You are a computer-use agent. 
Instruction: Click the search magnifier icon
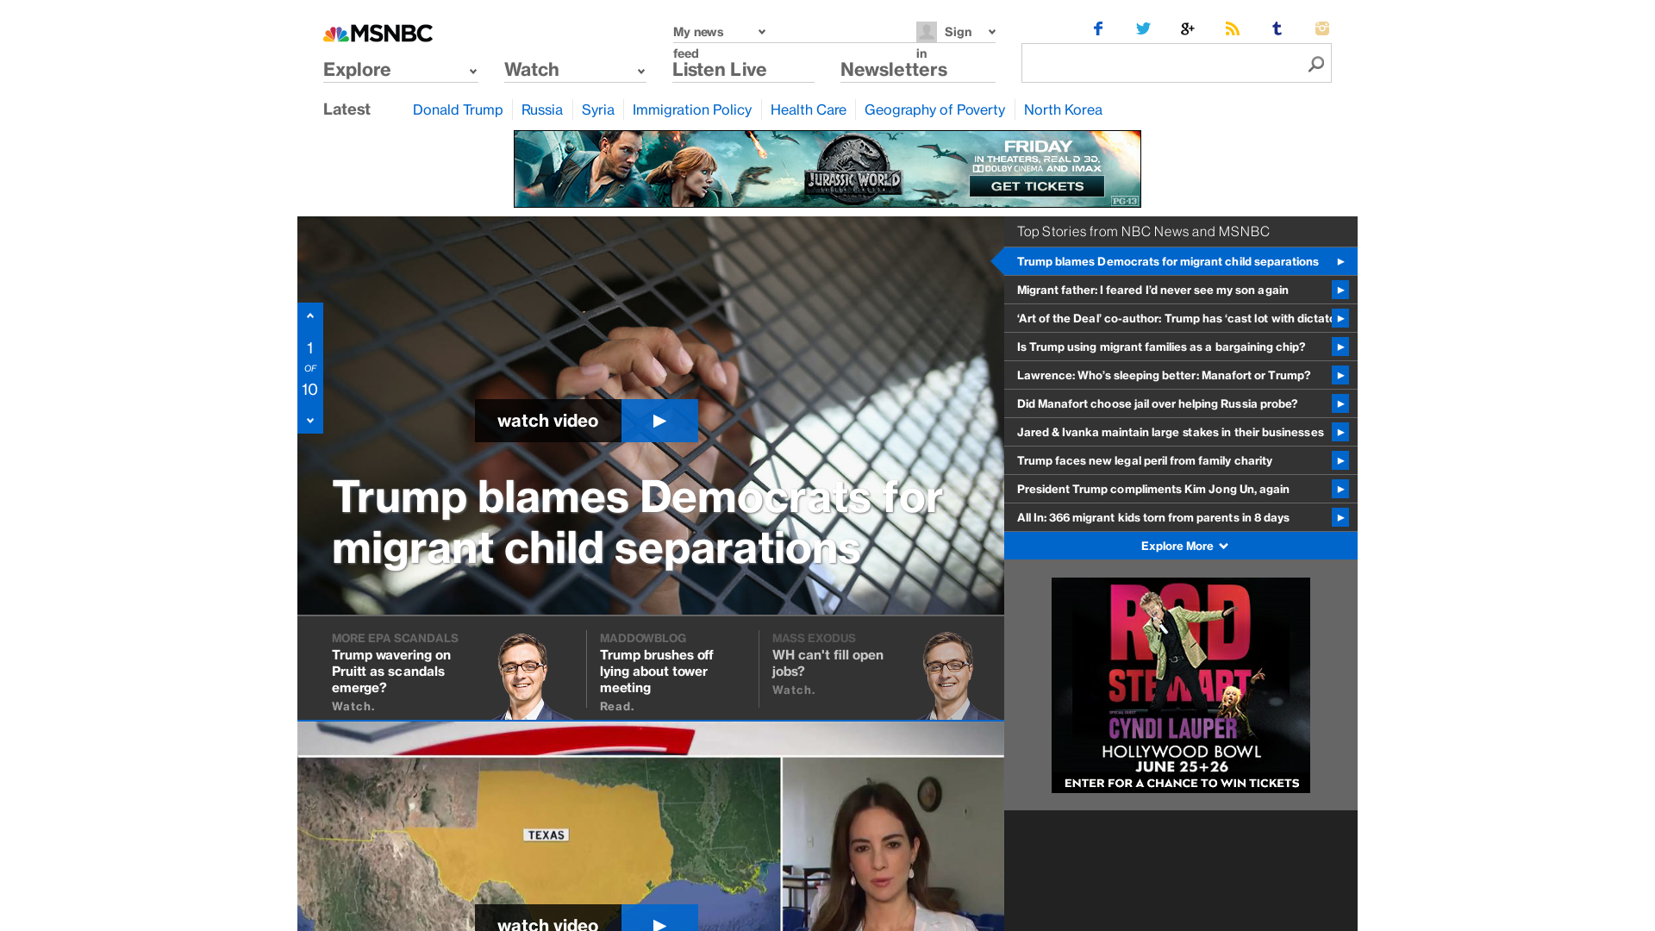(1315, 63)
